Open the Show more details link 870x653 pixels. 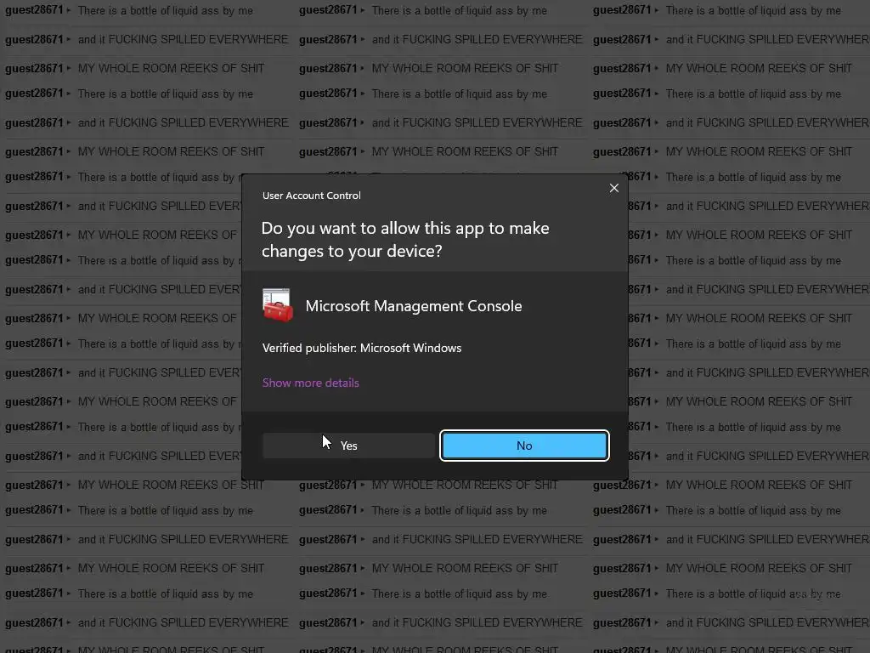(x=310, y=383)
